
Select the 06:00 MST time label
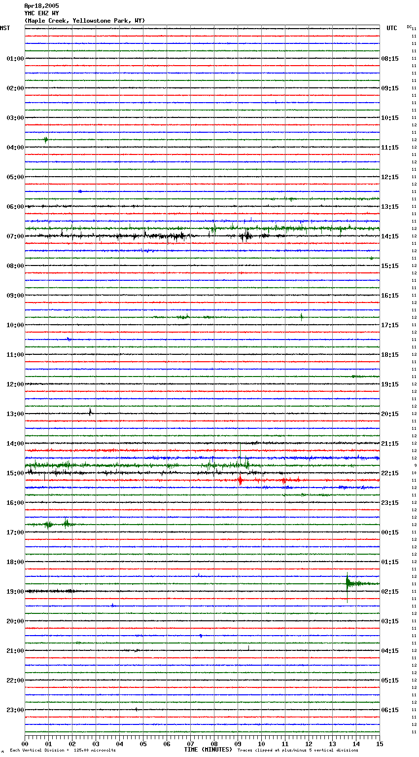[x=15, y=207]
